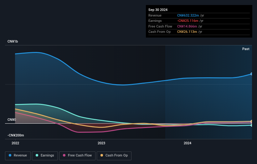The height and width of the screenshot is (164, 257).
Task: Click the Past label in chart
Action: pos(246,49)
